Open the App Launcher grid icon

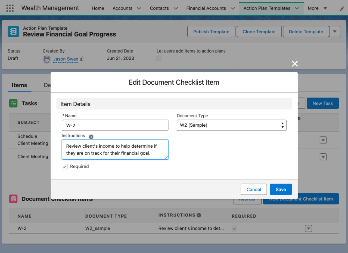[10, 8]
